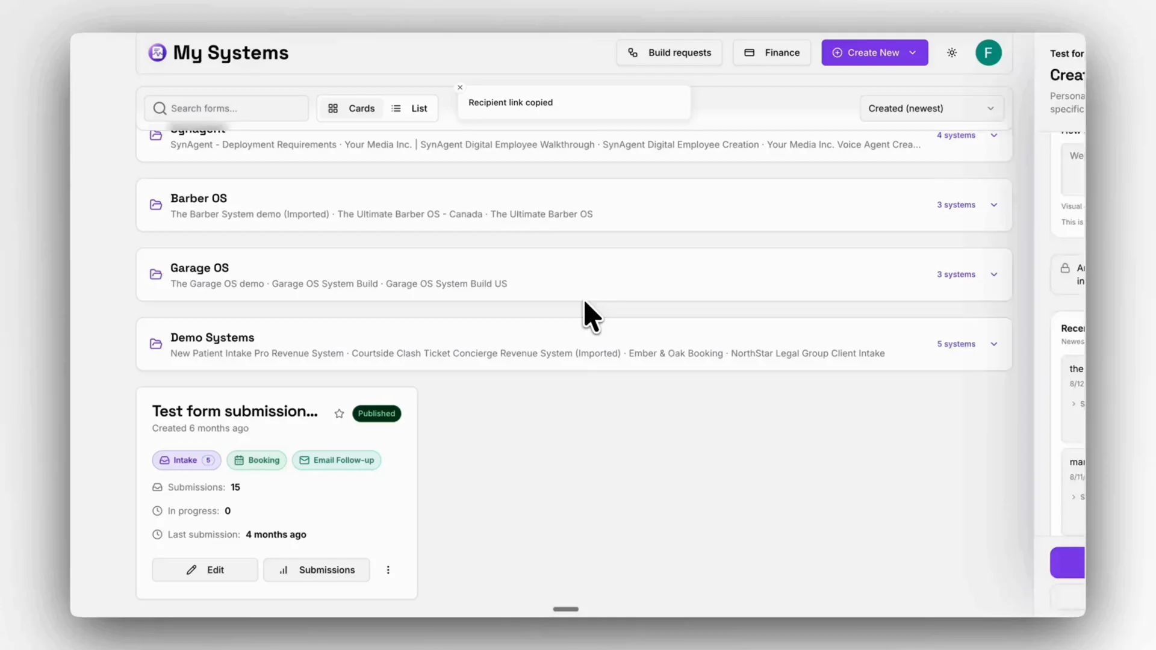
Task: Click the SynAgent folder description text
Action: [545, 144]
